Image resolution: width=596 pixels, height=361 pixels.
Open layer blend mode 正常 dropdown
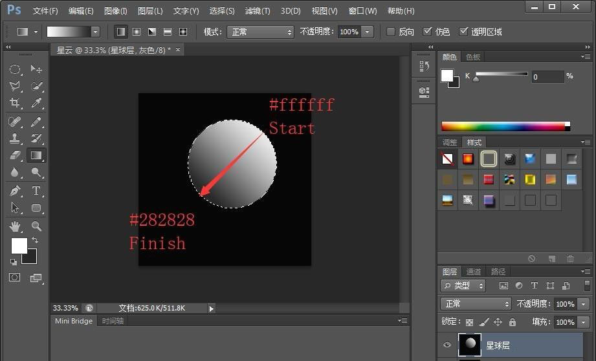point(476,303)
